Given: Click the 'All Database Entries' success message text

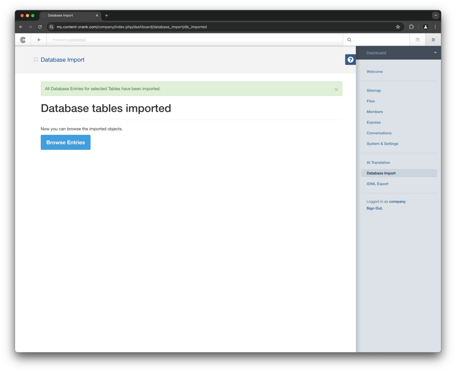Looking at the screenshot, I should point(103,89).
